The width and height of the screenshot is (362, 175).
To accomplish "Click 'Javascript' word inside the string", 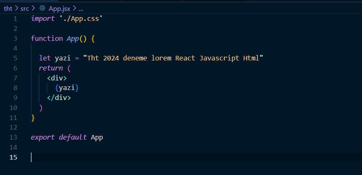I will (219, 58).
